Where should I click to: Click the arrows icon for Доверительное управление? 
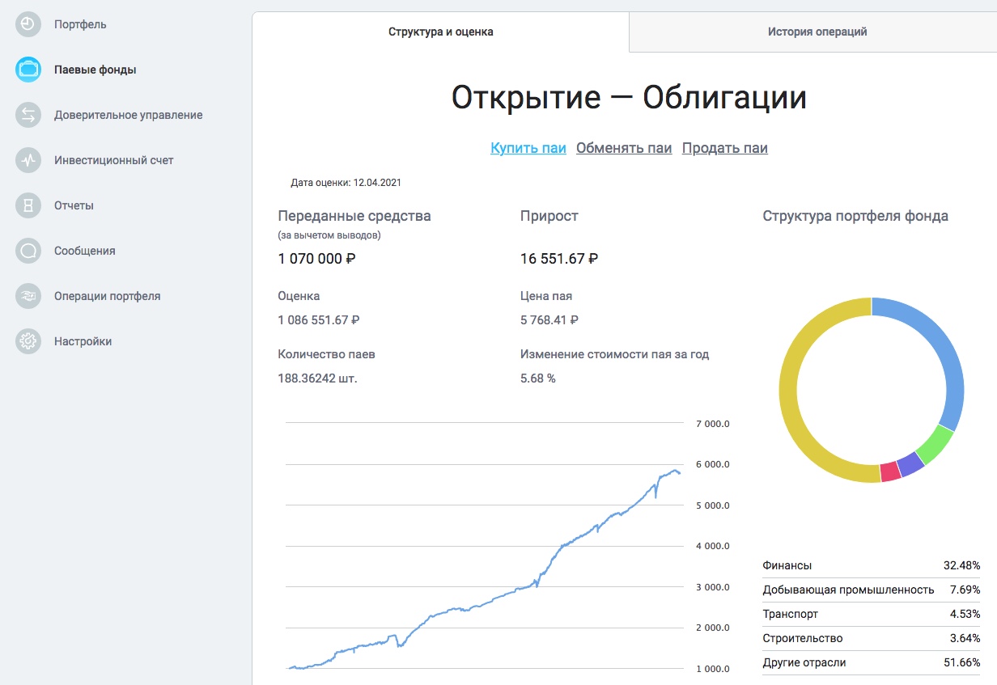click(x=28, y=115)
